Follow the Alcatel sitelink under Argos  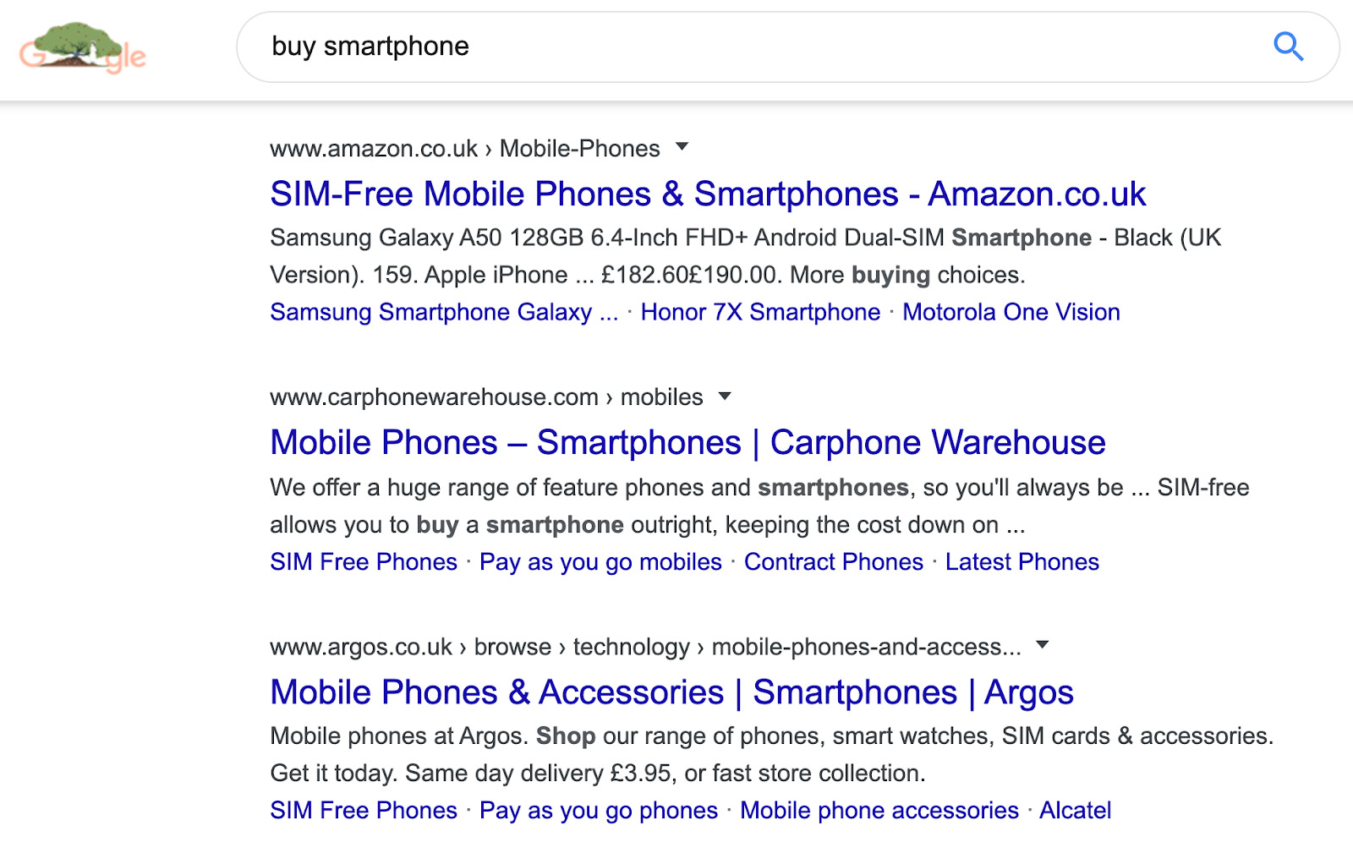tap(1075, 811)
